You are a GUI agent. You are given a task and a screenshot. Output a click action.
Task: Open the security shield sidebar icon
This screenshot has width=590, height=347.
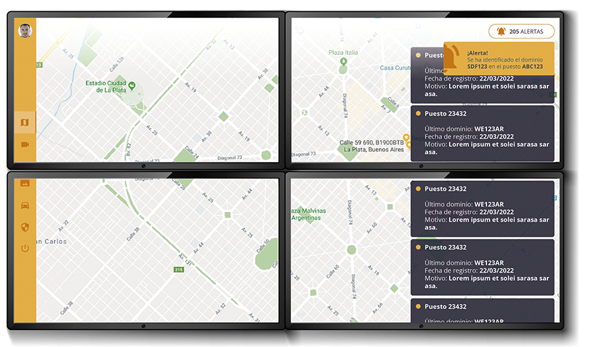[25, 226]
